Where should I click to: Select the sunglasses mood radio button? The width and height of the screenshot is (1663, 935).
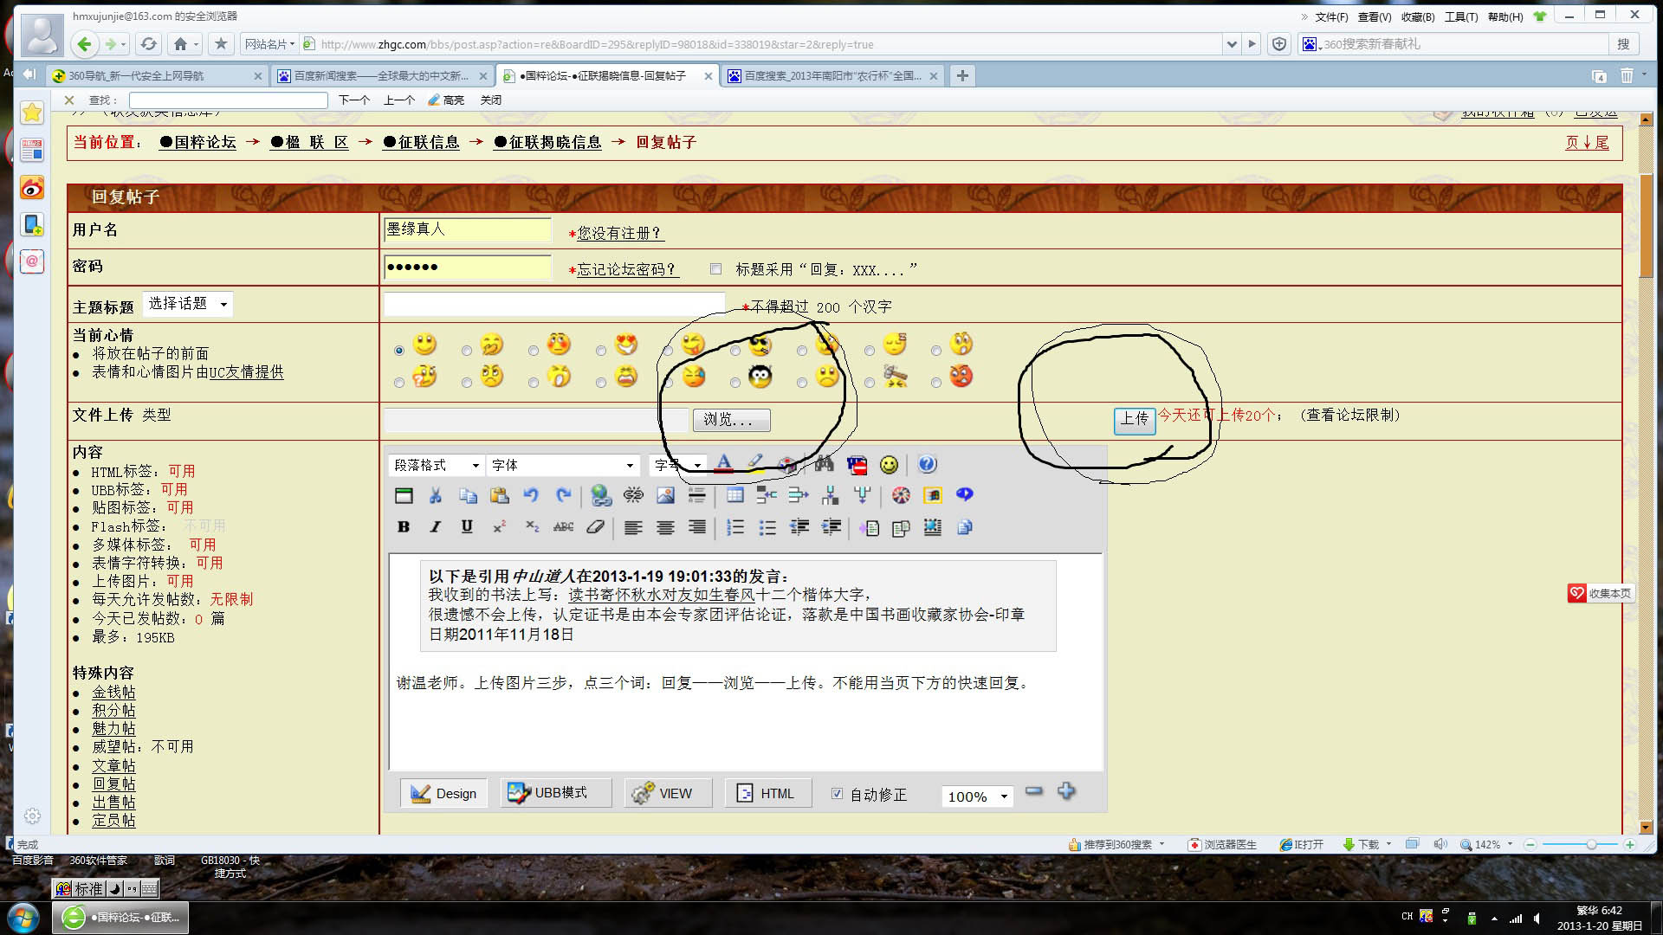point(735,351)
